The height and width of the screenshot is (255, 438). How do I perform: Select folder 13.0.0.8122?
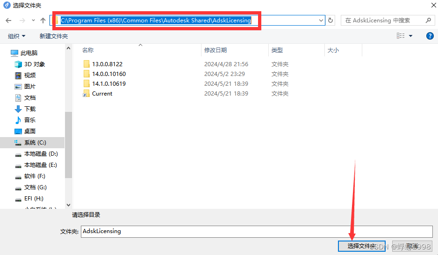point(107,64)
